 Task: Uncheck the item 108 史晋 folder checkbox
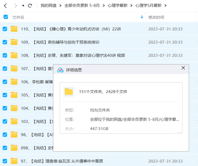(x=5, y=55)
